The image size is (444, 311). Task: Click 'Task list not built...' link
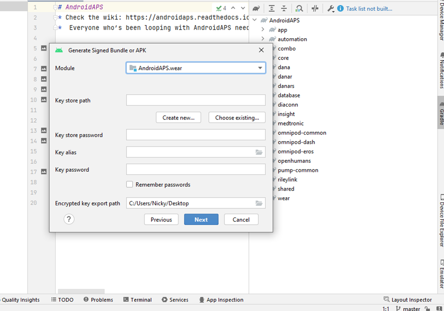[x=369, y=9]
